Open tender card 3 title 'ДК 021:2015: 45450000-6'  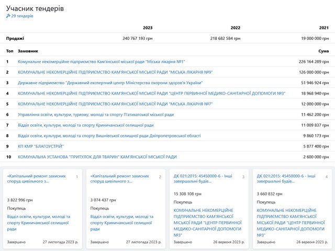point(203,179)
